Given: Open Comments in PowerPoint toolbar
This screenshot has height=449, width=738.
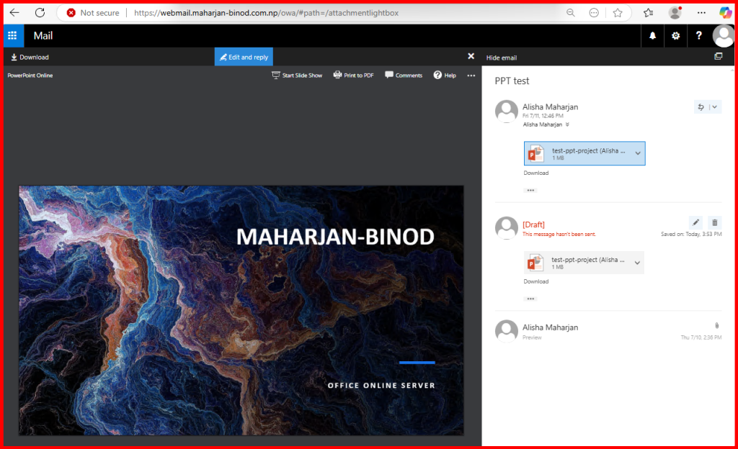Looking at the screenshot, I should (404, 75).
